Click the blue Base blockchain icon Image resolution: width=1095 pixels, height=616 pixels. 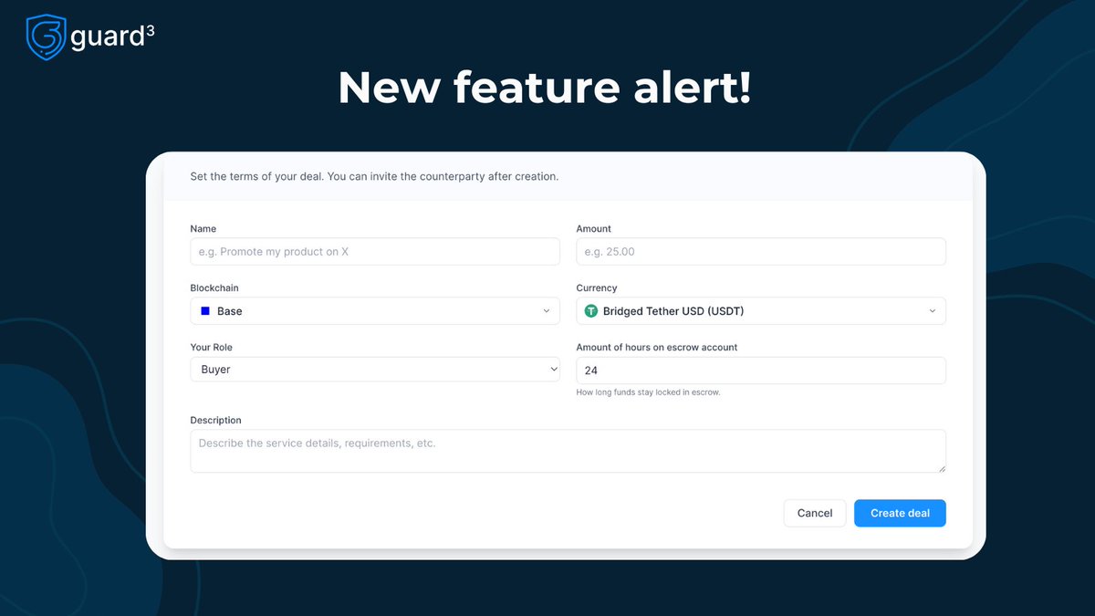(205, 311)
